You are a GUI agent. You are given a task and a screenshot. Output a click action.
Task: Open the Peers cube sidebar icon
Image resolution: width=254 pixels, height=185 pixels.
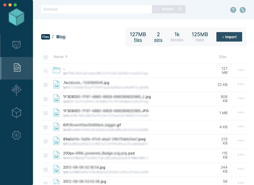pyautogui.click(x=16, y=113)
